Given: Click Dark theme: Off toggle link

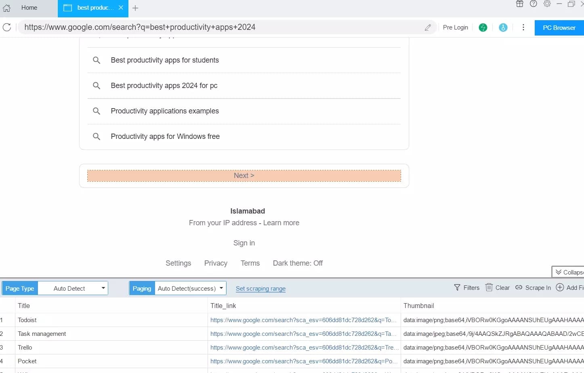Looking at the screenshot, I should (x=298, y=263).
